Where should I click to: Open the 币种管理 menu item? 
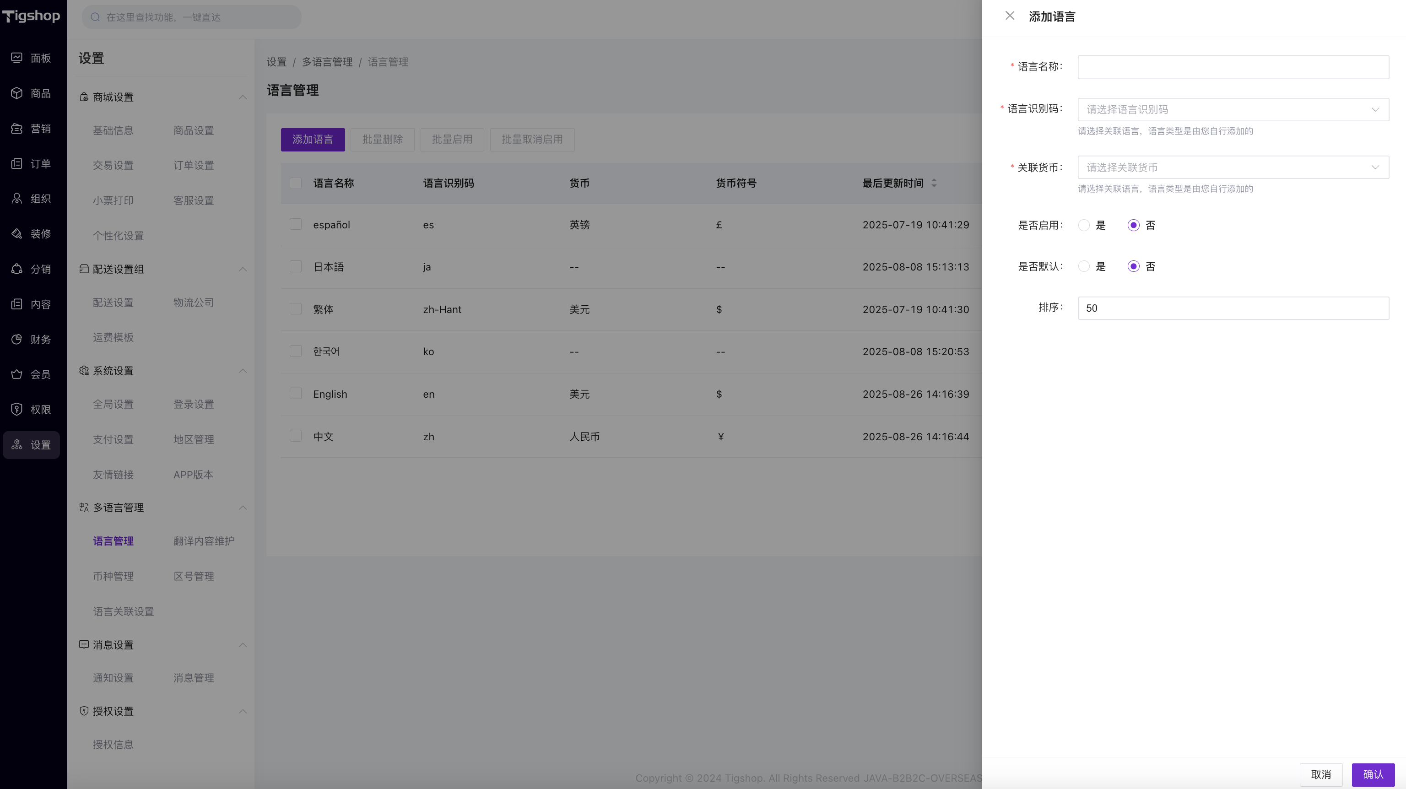click(x=113, y=576)
